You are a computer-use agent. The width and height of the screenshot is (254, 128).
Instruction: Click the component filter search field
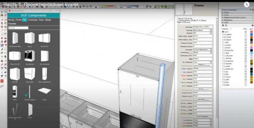tap(18, 28)
